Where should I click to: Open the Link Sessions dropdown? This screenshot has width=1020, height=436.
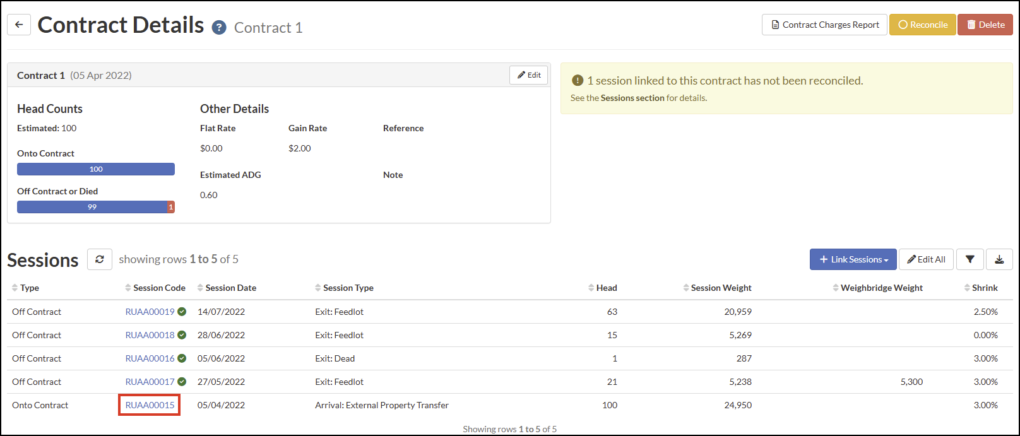point(853,259)
